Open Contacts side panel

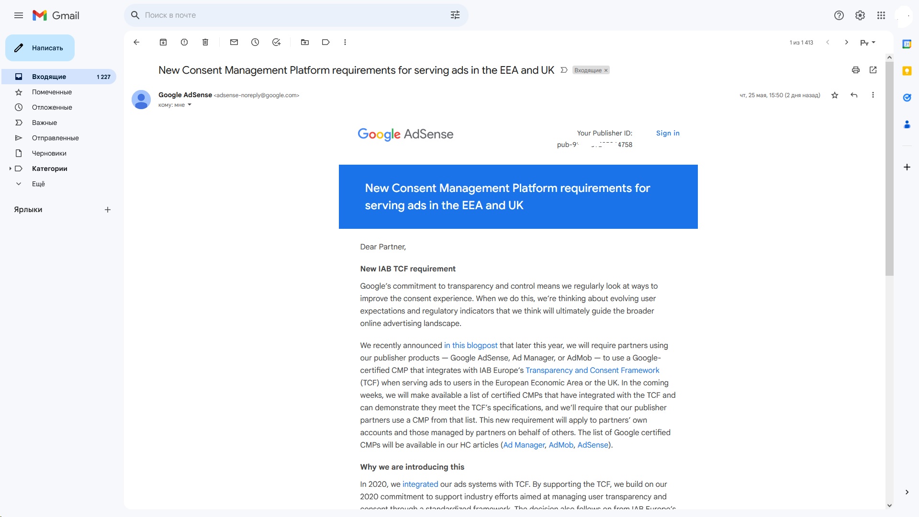click(x=907, y=124)
